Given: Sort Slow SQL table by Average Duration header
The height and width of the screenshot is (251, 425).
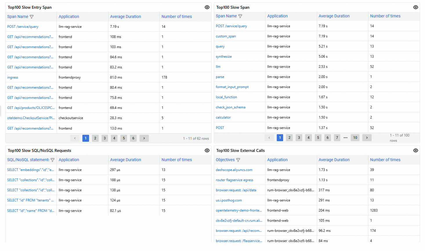Looking at the screenshot, I should click(126, 160).
